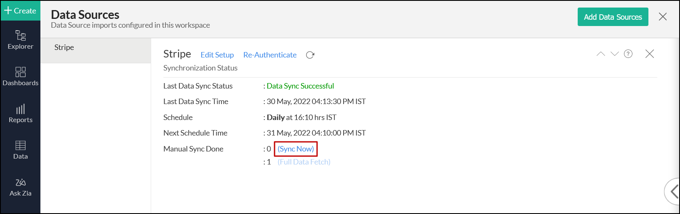The width and height of the screenshot is (680, 214).
Task: Open the Data sidebar icon
Action: (20, 150)
